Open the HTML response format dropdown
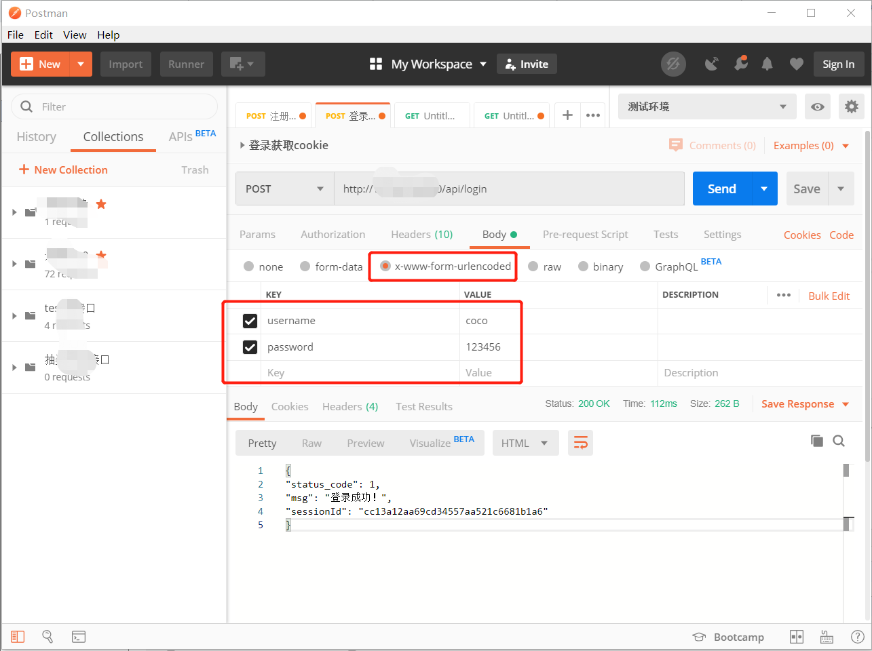The height and width of the screenshot is (651, 872). pyautogui.click(x=525, y=442)
